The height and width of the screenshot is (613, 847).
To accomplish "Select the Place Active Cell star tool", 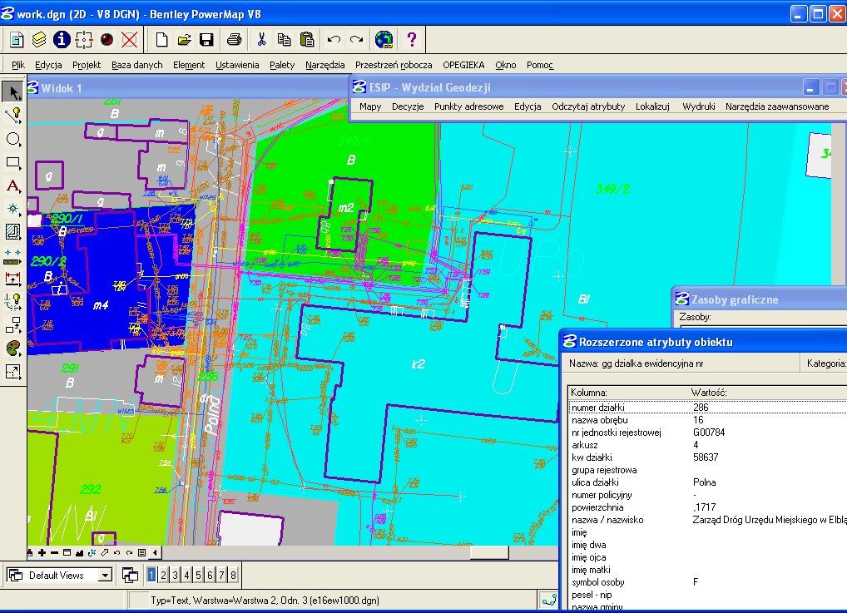I will [x=13, y=209].
